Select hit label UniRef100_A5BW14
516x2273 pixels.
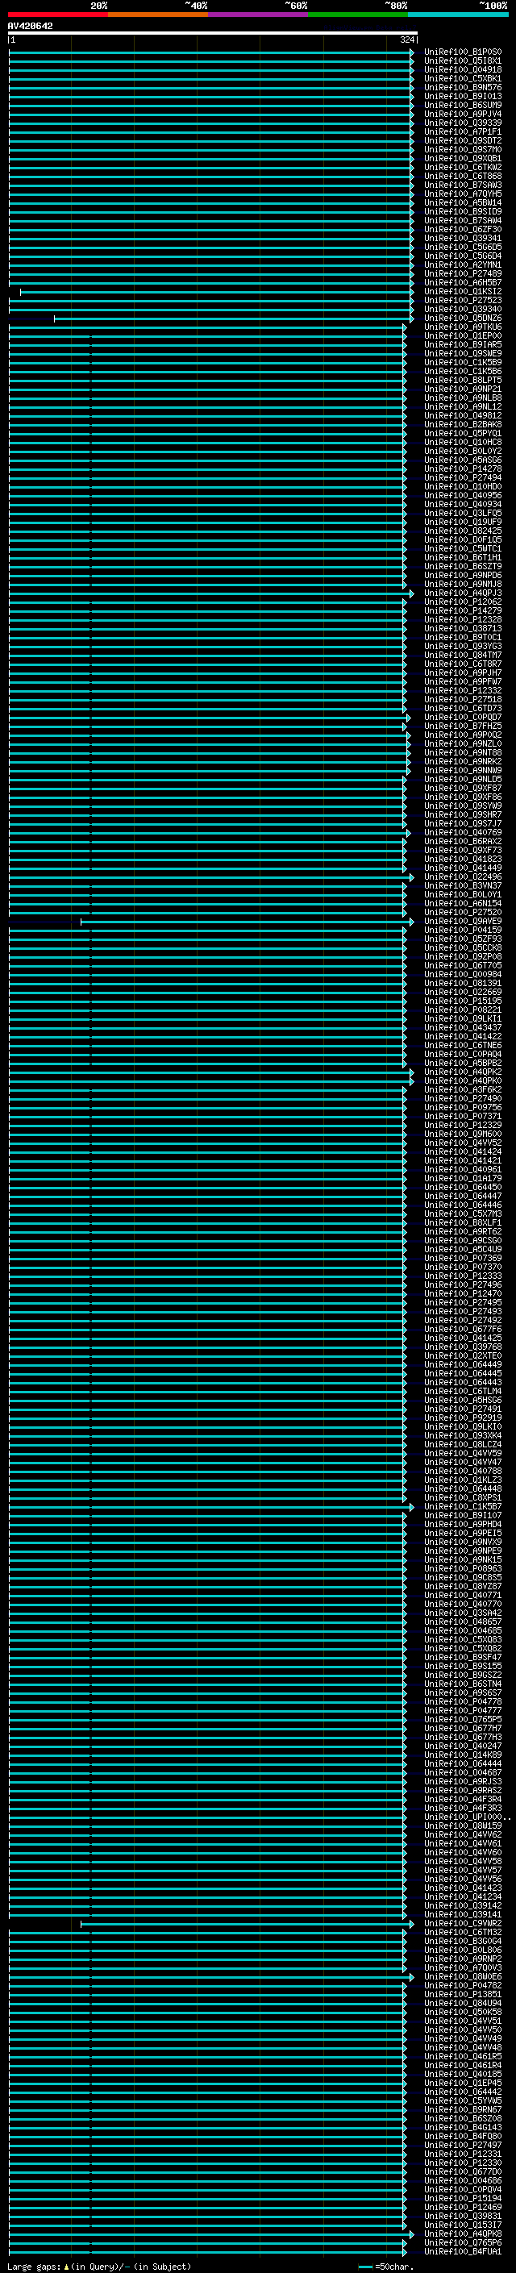[462, 203]
